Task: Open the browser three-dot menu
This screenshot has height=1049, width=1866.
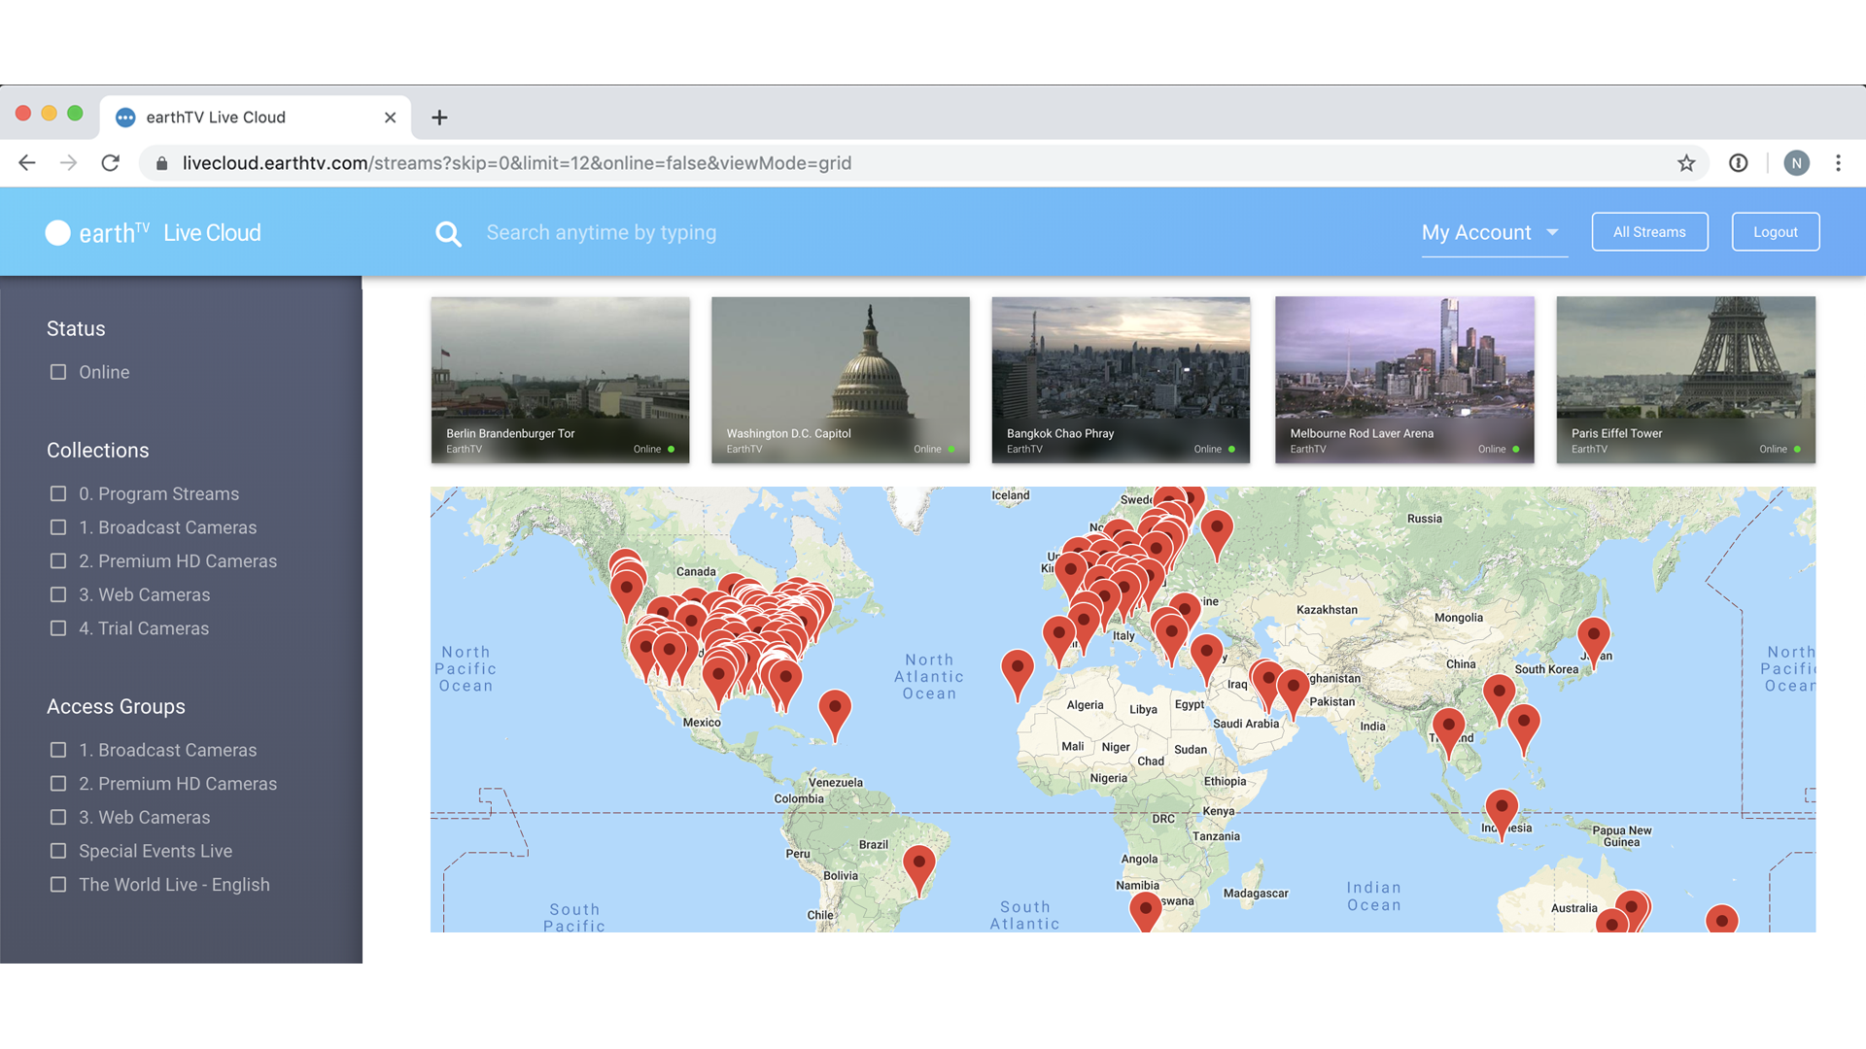Action: pos(1838,163)
